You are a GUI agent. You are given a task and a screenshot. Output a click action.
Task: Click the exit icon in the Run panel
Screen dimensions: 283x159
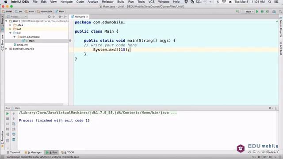coord(8,134)
